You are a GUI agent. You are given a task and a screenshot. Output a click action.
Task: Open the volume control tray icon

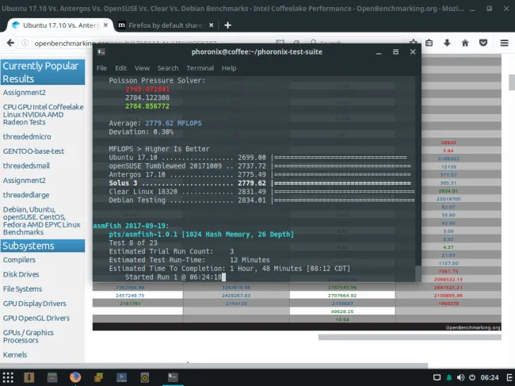[x=460, y=377]
